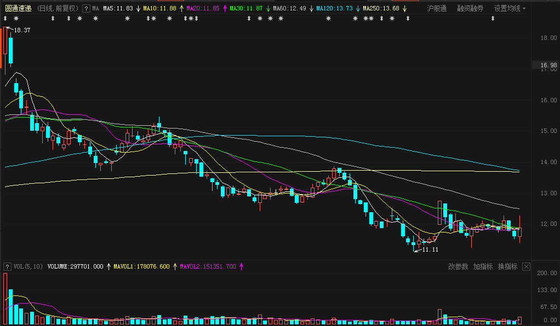
Task: Select the MA60:12.49 label
Action: [289, 8]
